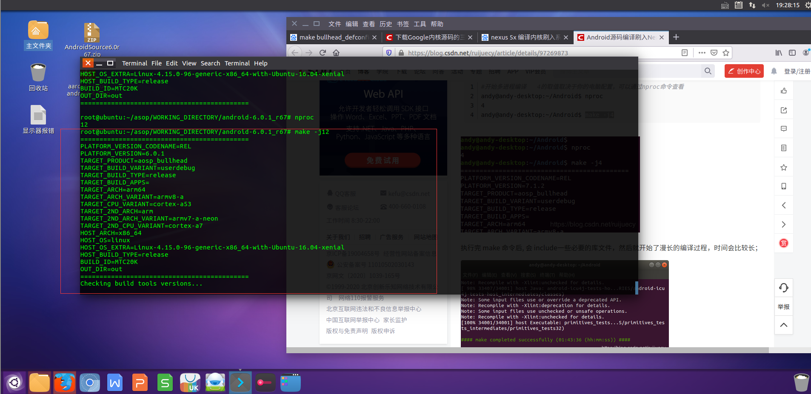Click 举报 report button

[x=784, y=307]
